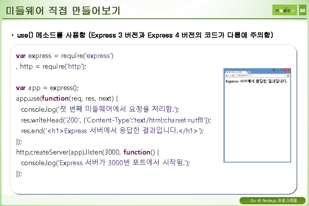Minimize the browser window

pos(278,70)
